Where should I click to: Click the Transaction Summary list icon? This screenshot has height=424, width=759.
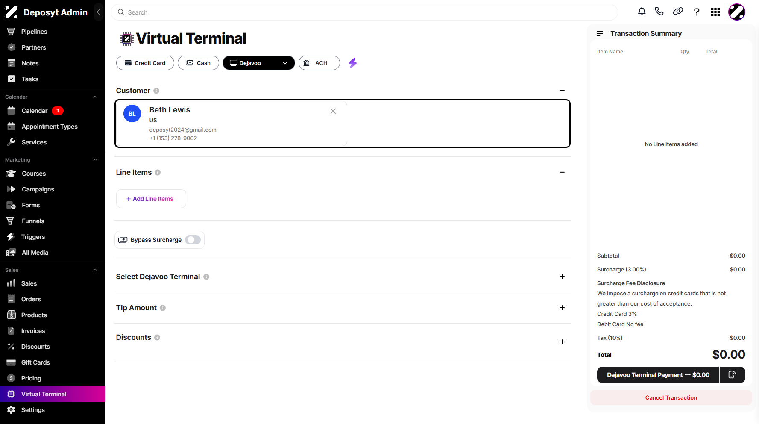600,33
